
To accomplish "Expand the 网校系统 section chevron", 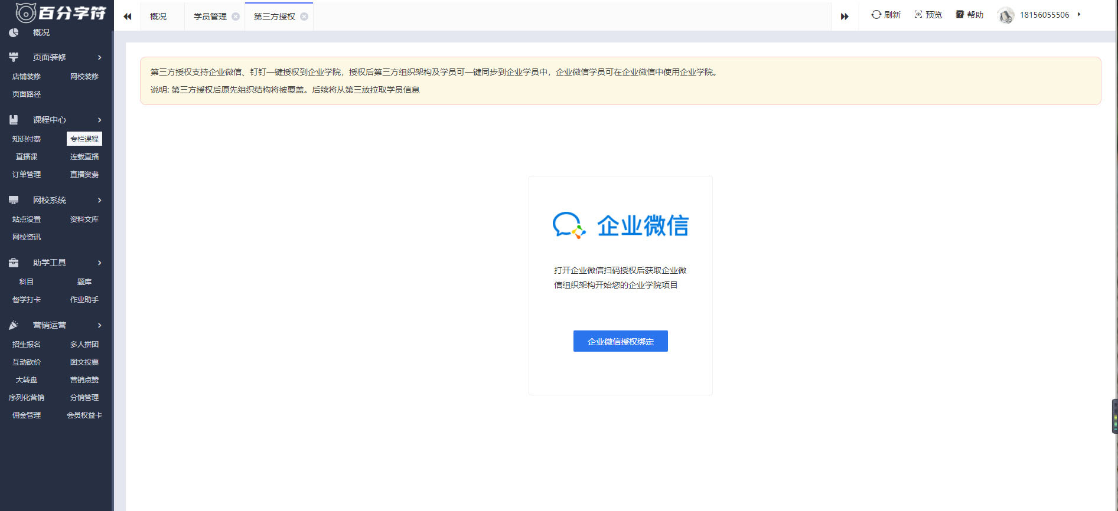I will pyautogui.click(x=100, y=200).
